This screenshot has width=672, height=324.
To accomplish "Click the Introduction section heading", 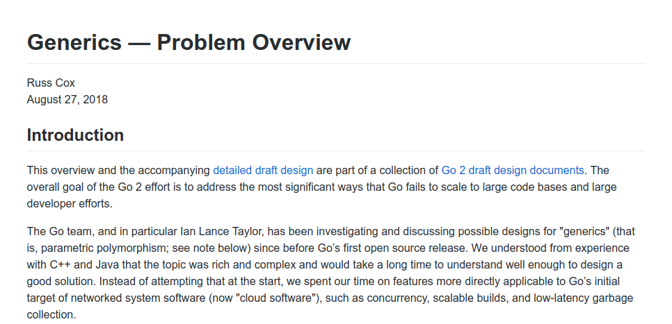I will pyautogui.click(x=75, y=135).
